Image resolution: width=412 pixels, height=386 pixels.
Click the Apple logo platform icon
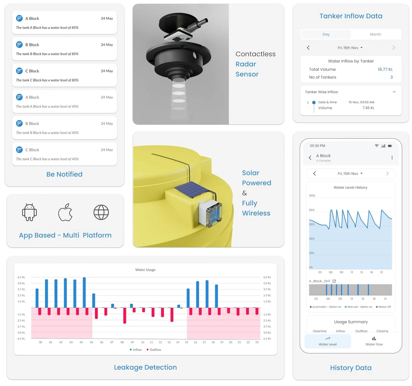(x=65, y=212)
